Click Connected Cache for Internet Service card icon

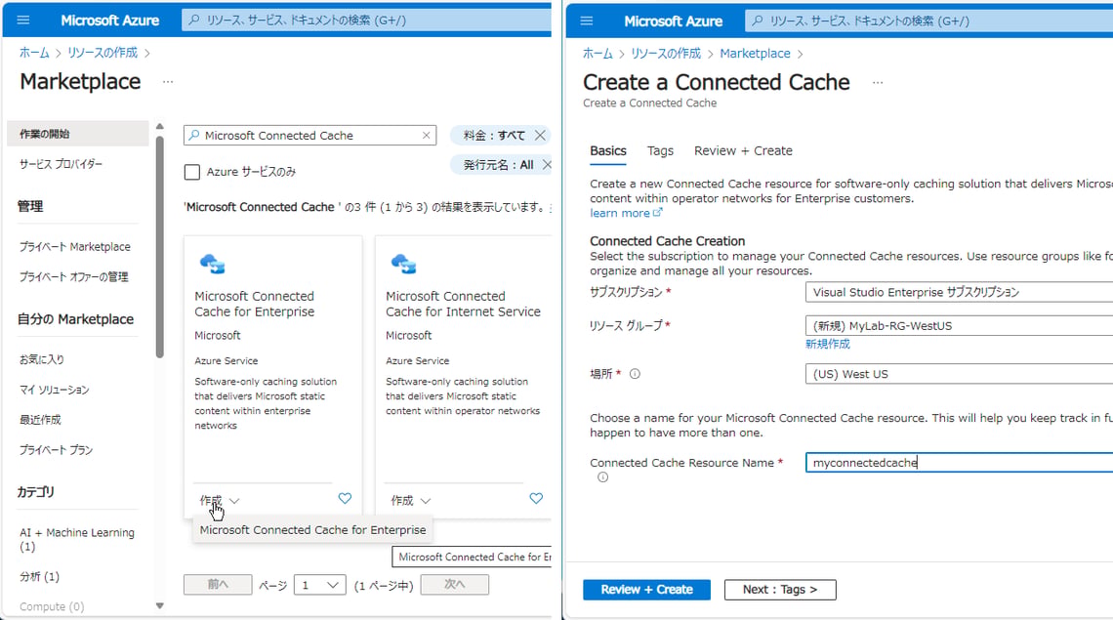(x=403, y=265)
